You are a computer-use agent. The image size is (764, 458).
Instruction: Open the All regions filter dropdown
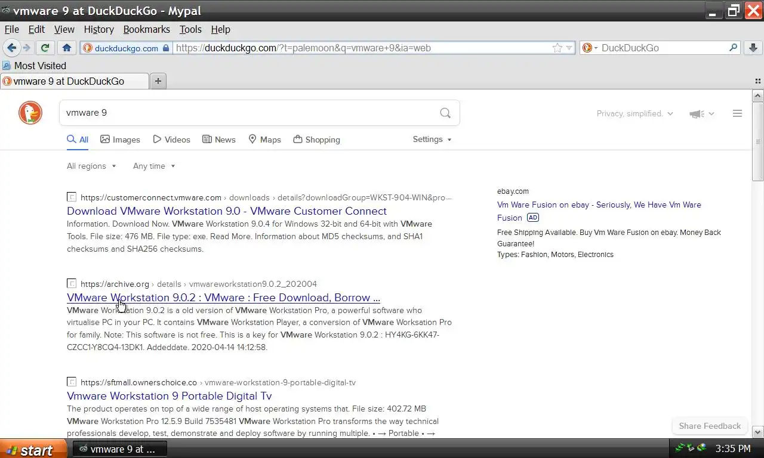[x=91, y=166]
